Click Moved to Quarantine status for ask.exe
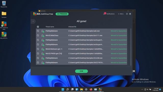163x92 pixels. pyautogui.click(x=119, y=31)
